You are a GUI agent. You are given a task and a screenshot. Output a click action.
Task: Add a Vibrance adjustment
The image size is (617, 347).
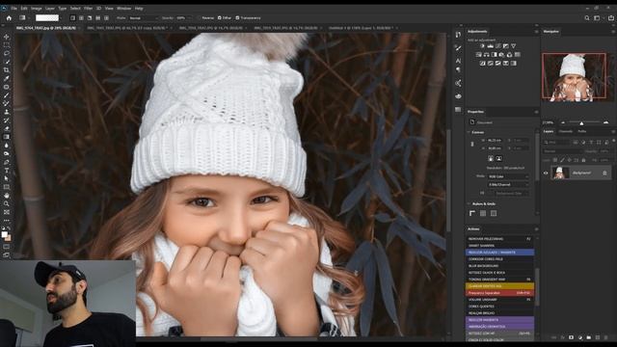514,46
